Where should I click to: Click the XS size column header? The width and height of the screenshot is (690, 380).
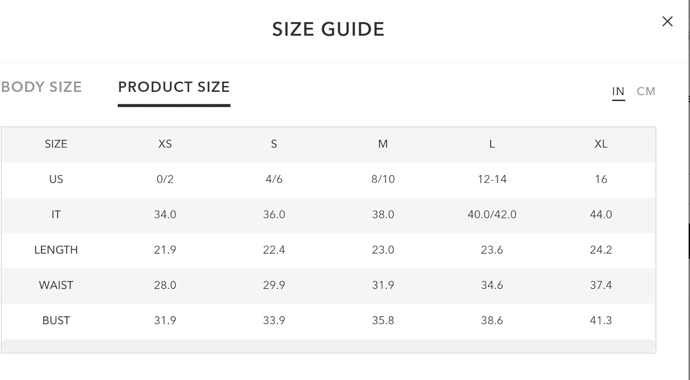tap(165, 144)
